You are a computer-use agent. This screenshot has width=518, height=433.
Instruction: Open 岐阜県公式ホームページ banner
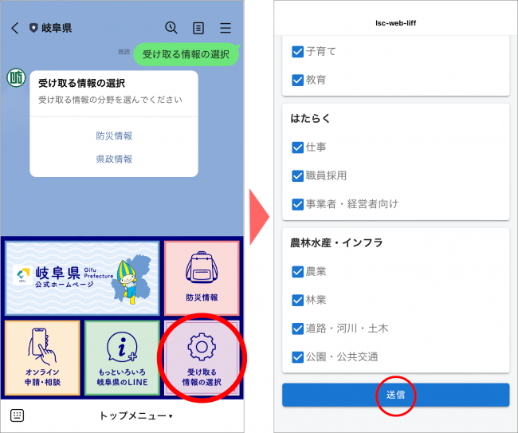(82, 278)
